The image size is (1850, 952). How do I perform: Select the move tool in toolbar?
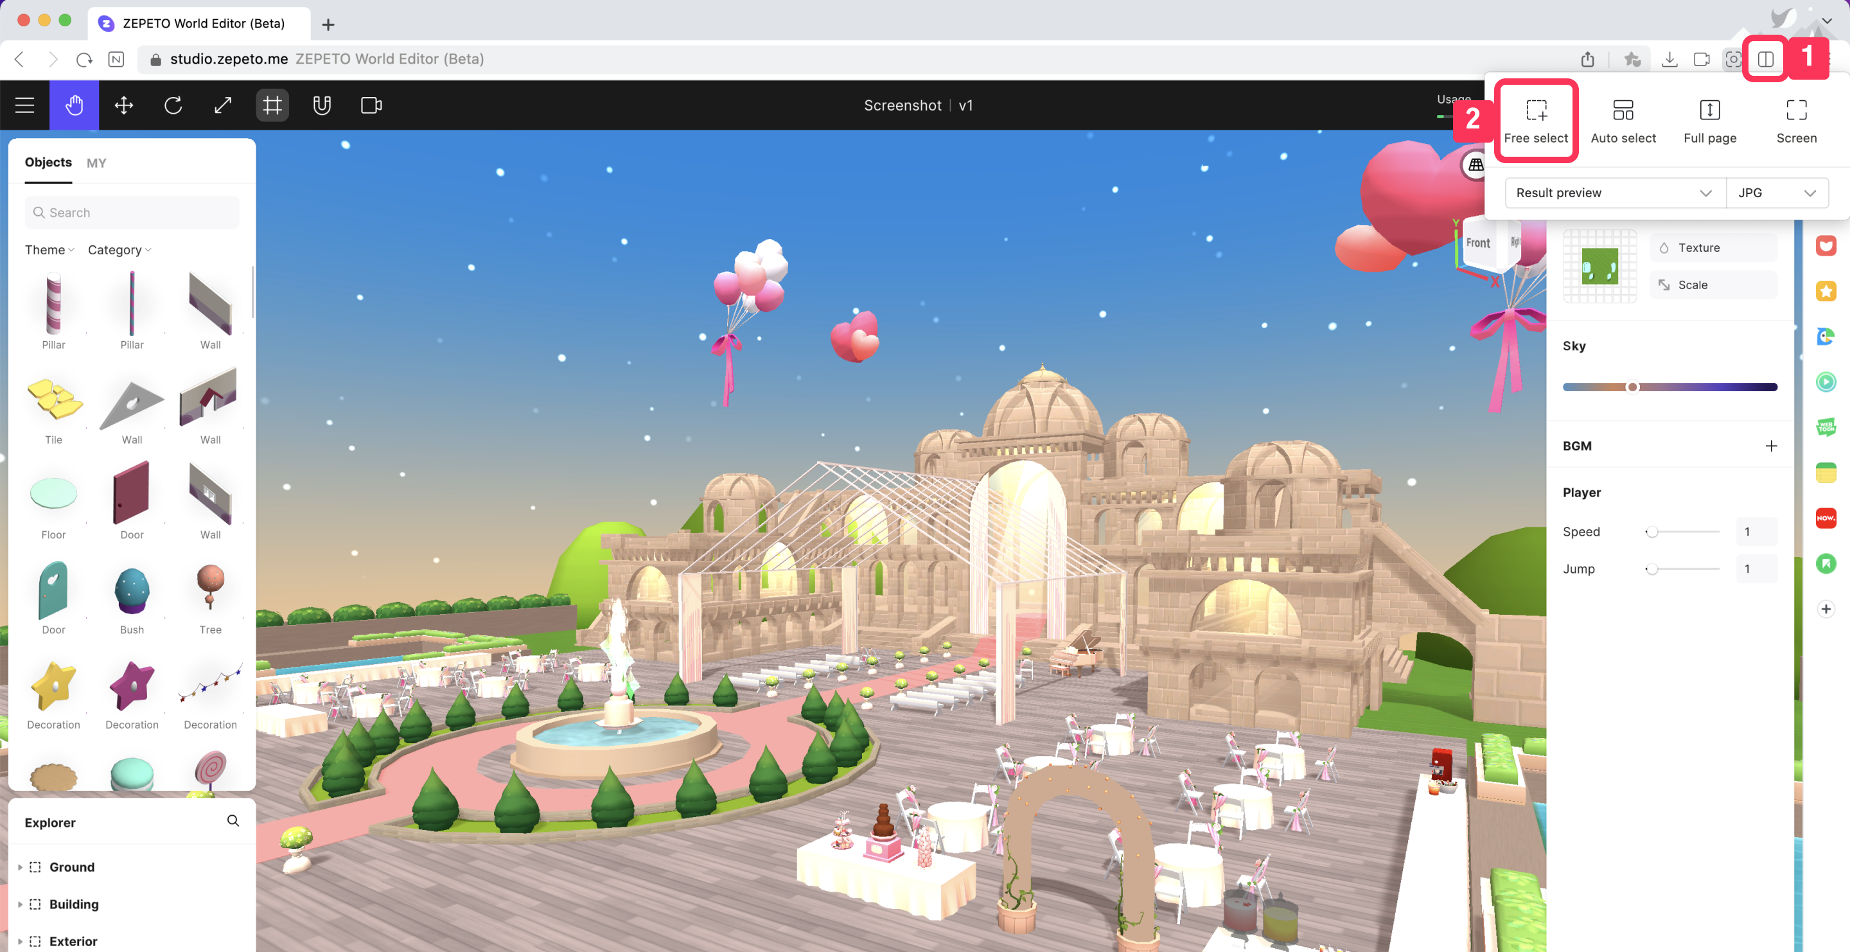tap(123, 105)
